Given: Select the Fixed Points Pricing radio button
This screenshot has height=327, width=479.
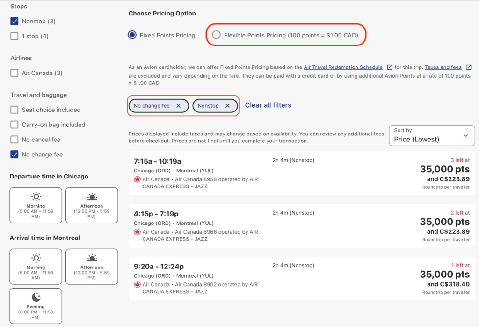Looking at the screenshot, I should [132, 35].
